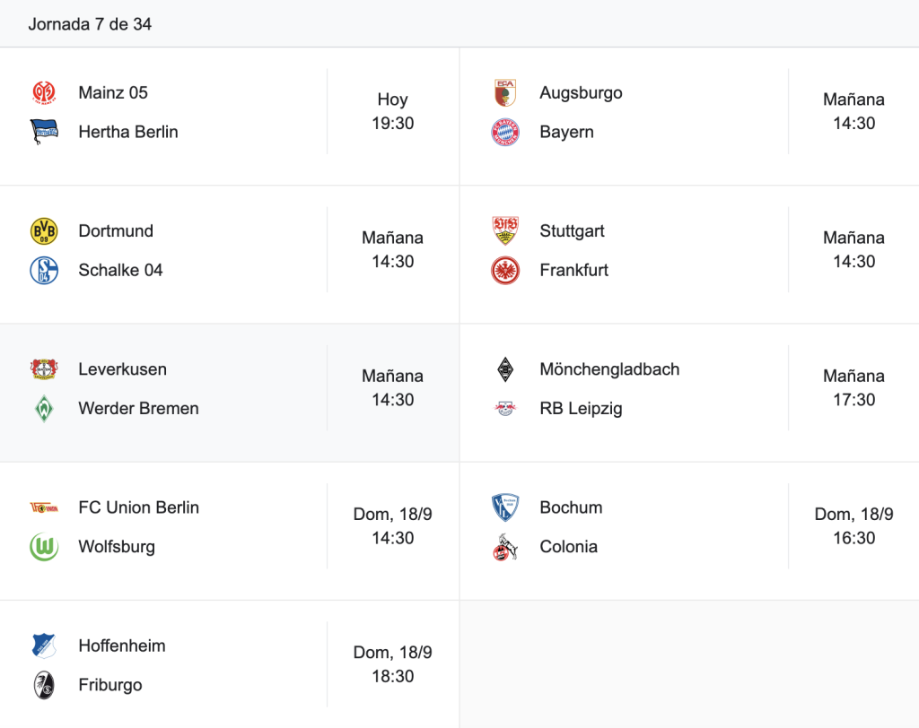Select the Bayern club crest
Screen dimensions: 919x728
click(505, 132)
